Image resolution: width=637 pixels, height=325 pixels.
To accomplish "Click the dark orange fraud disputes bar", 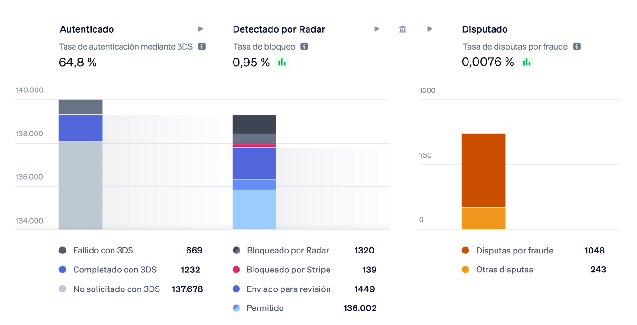I will pos(483,170).
